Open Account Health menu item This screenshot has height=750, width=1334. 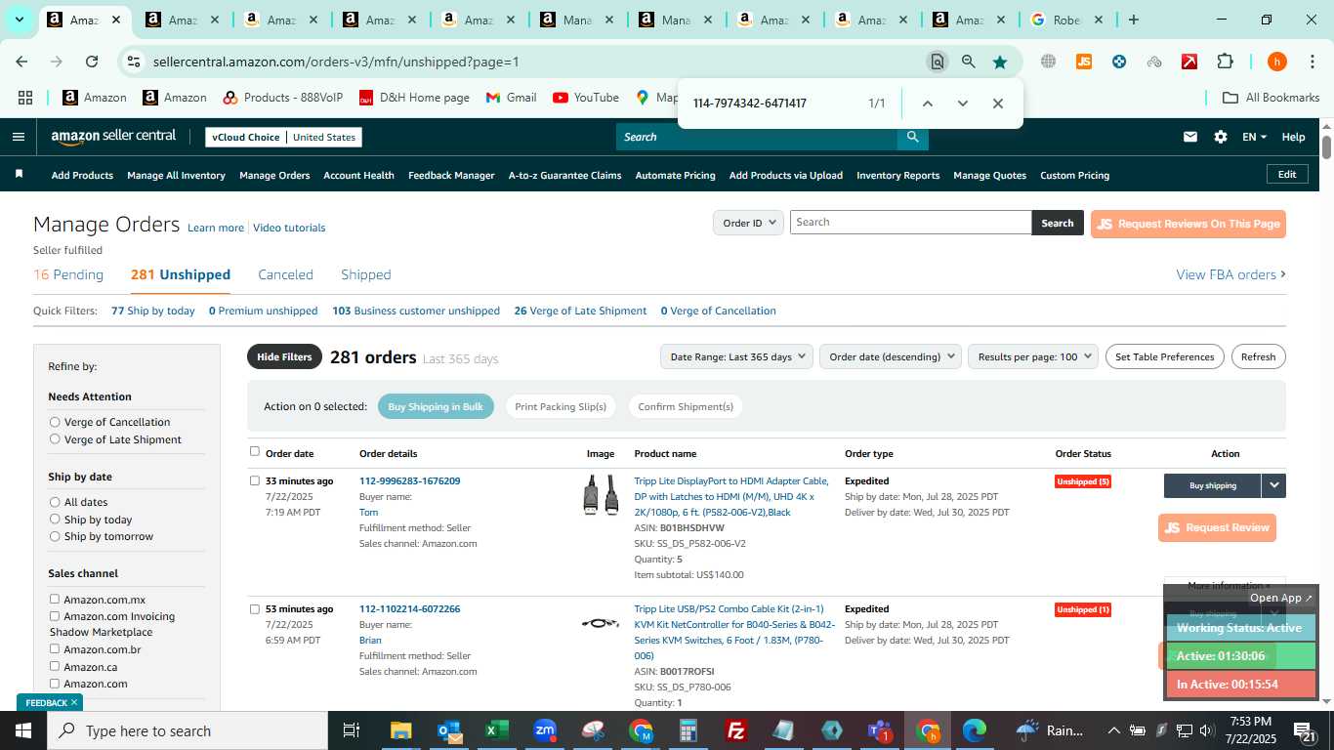pyautogui.click(x=358, y=175)
